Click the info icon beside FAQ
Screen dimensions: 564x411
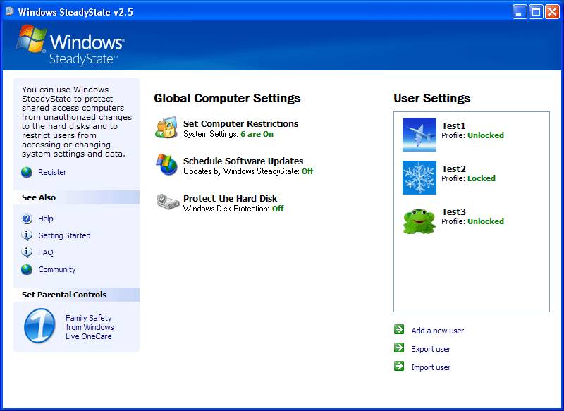[27, 252]
